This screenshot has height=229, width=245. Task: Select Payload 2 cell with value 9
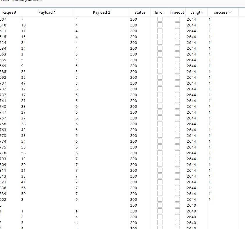[x=76, y=199]
